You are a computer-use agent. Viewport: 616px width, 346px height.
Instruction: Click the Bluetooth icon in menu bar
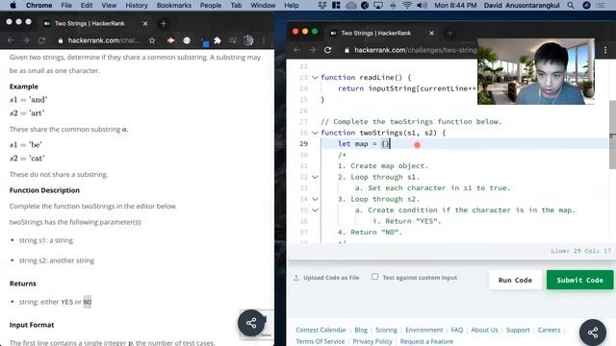tap(393, 5)
